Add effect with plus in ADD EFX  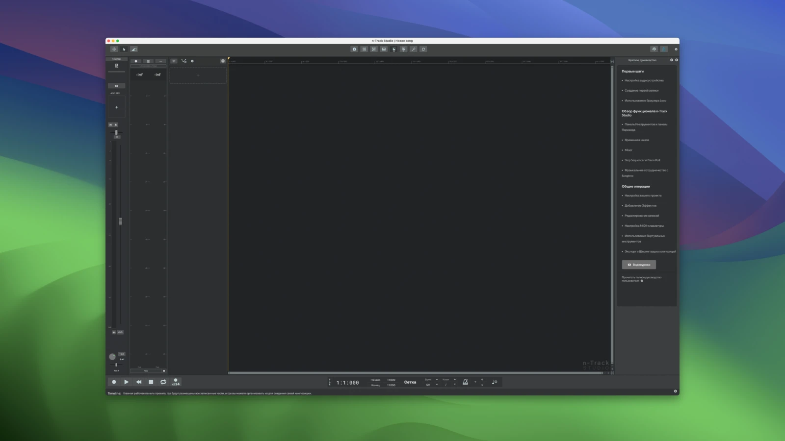point(116,107)
